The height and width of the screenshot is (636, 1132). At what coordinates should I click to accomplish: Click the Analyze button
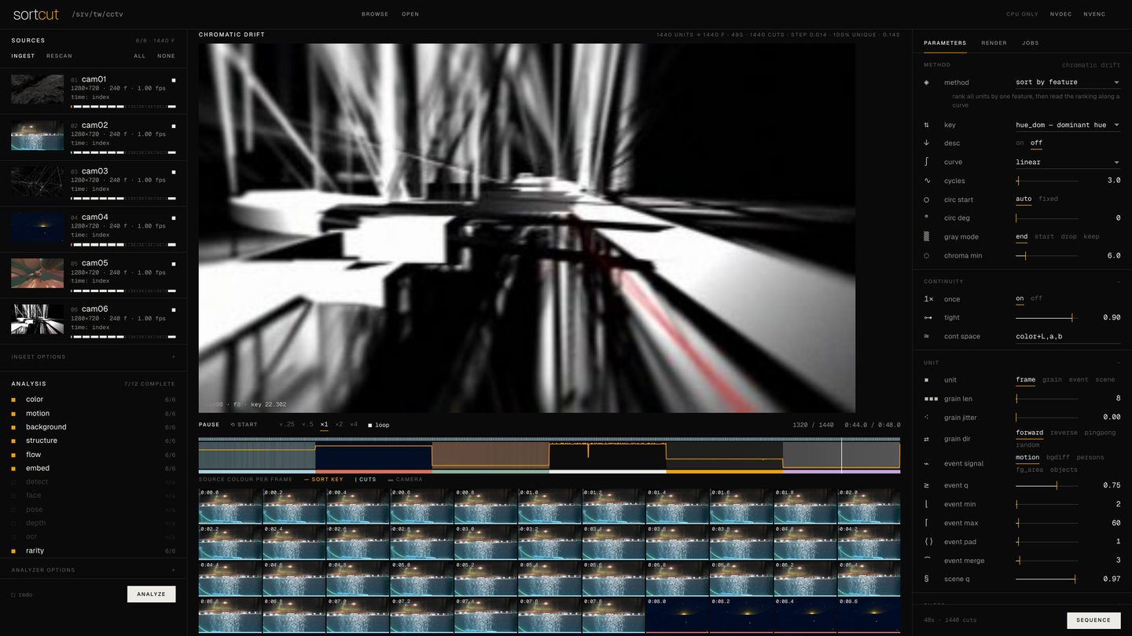[x=151, y=594]
